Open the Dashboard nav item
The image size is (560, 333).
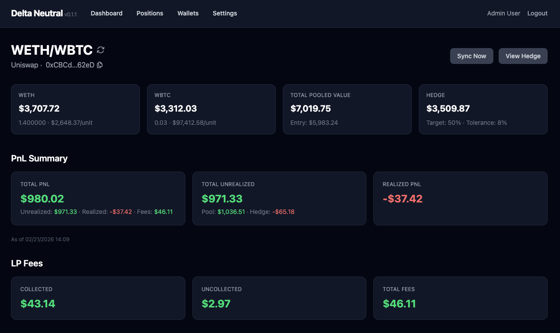[106, 13]
